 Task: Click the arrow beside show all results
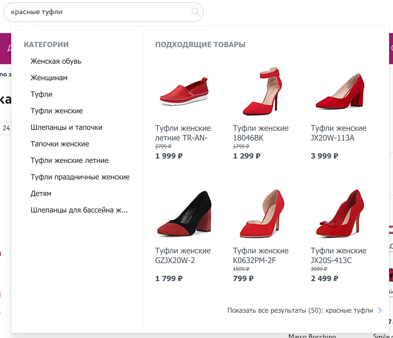tap(380, 310)
